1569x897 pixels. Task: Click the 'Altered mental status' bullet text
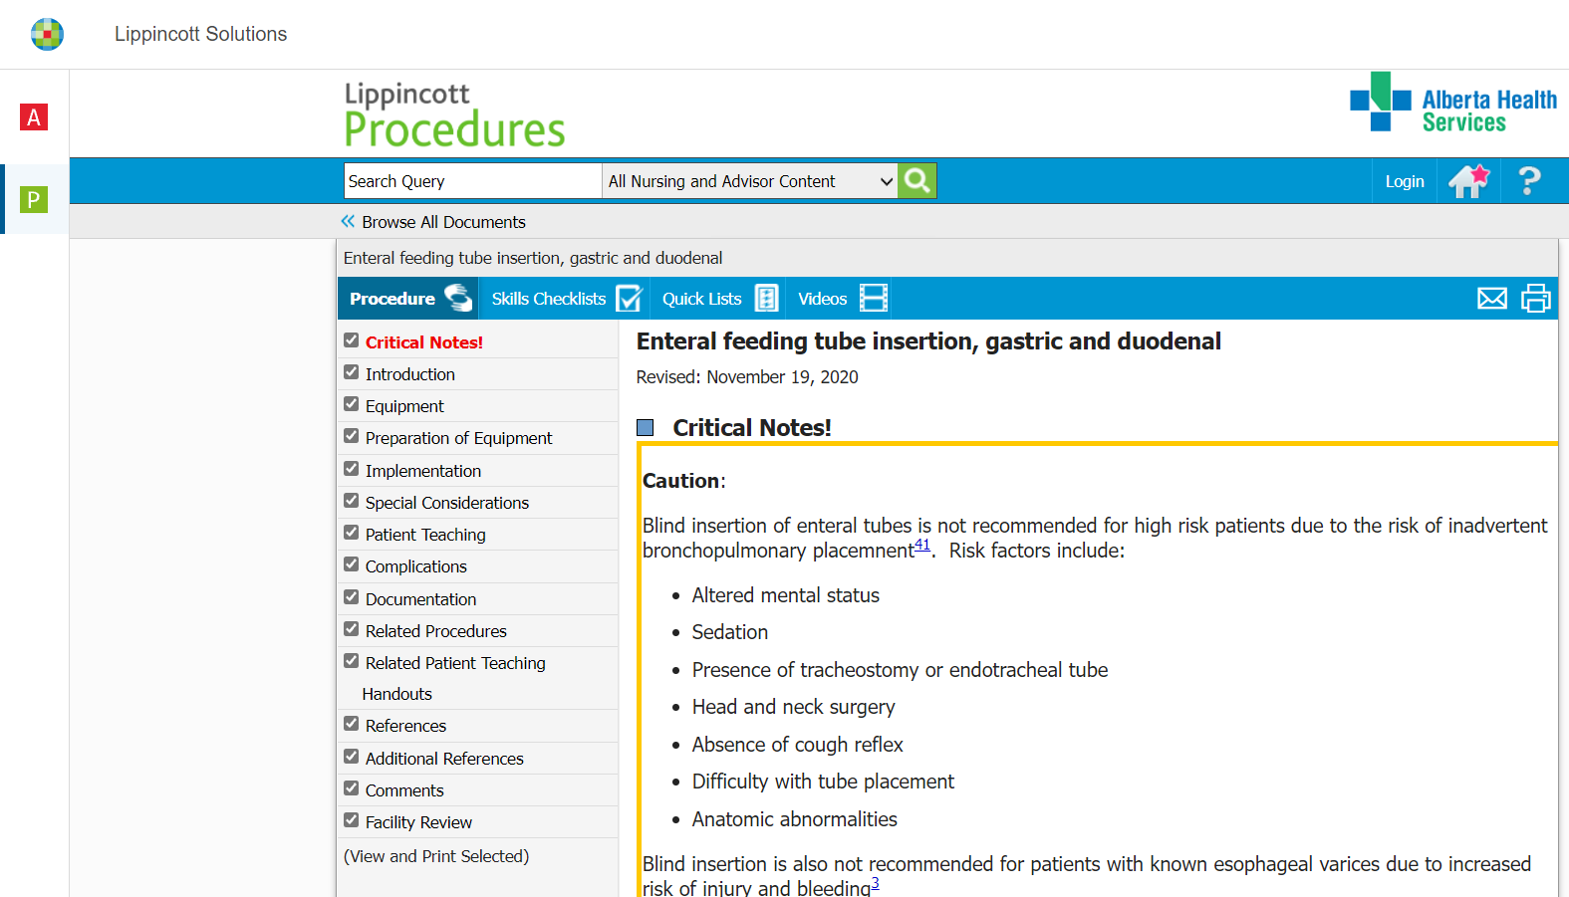tap(786, 595)
